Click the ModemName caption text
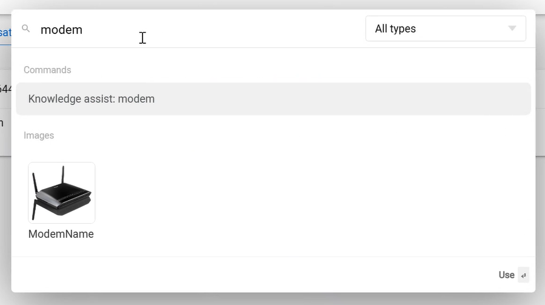 click(x=61, y=234)
